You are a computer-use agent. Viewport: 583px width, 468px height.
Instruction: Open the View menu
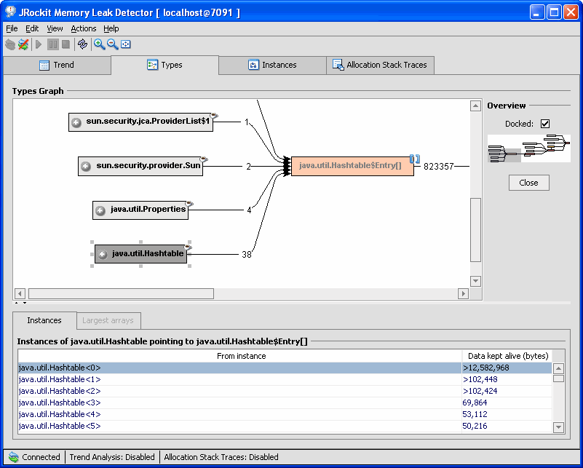click(55, 28)
